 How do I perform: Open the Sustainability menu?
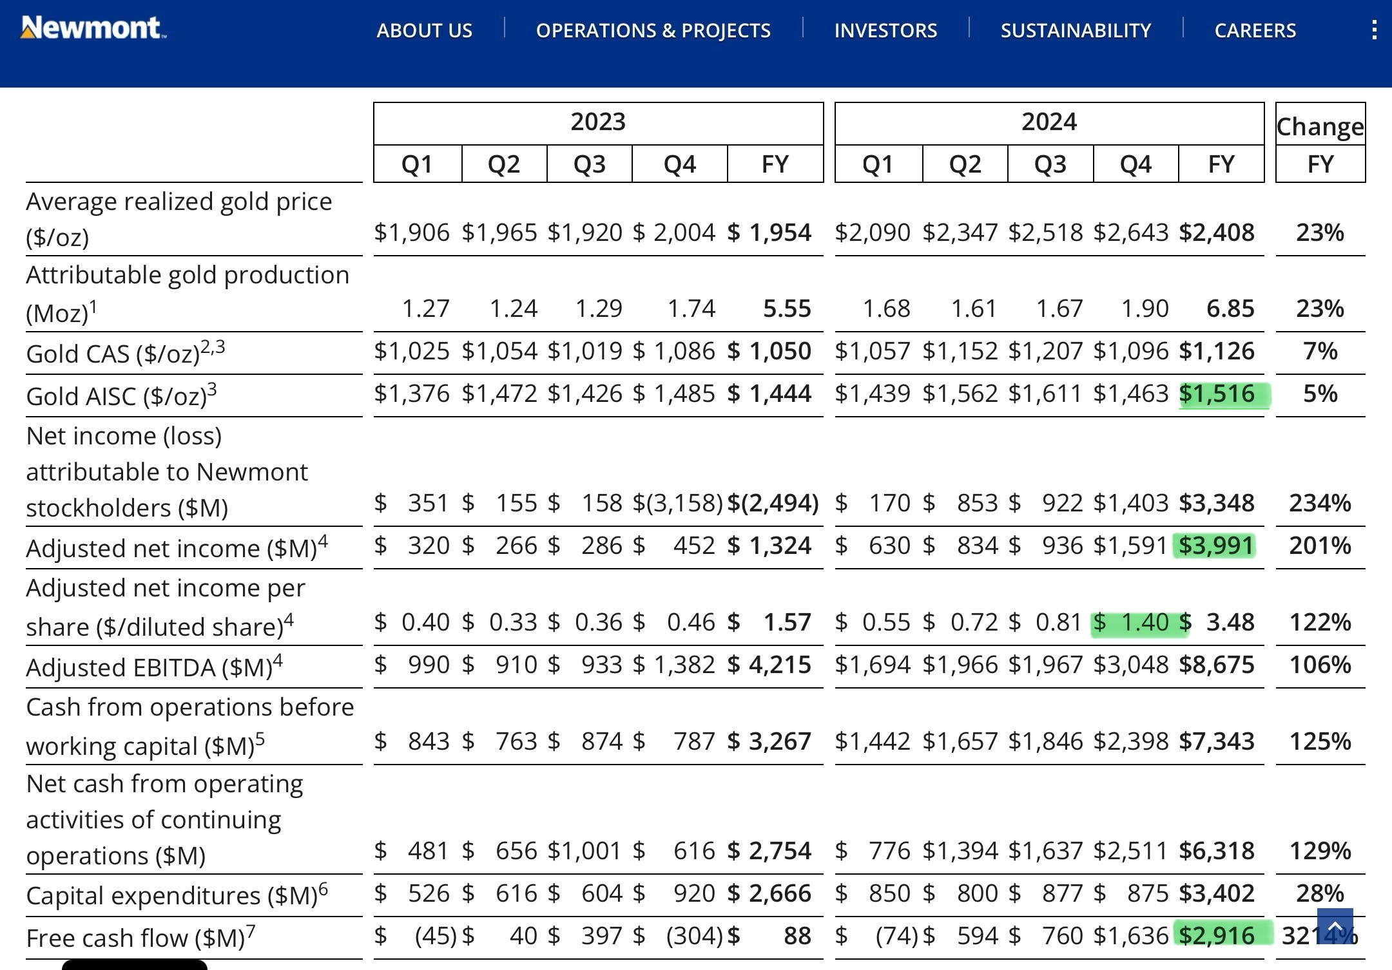click(1076, 30)
